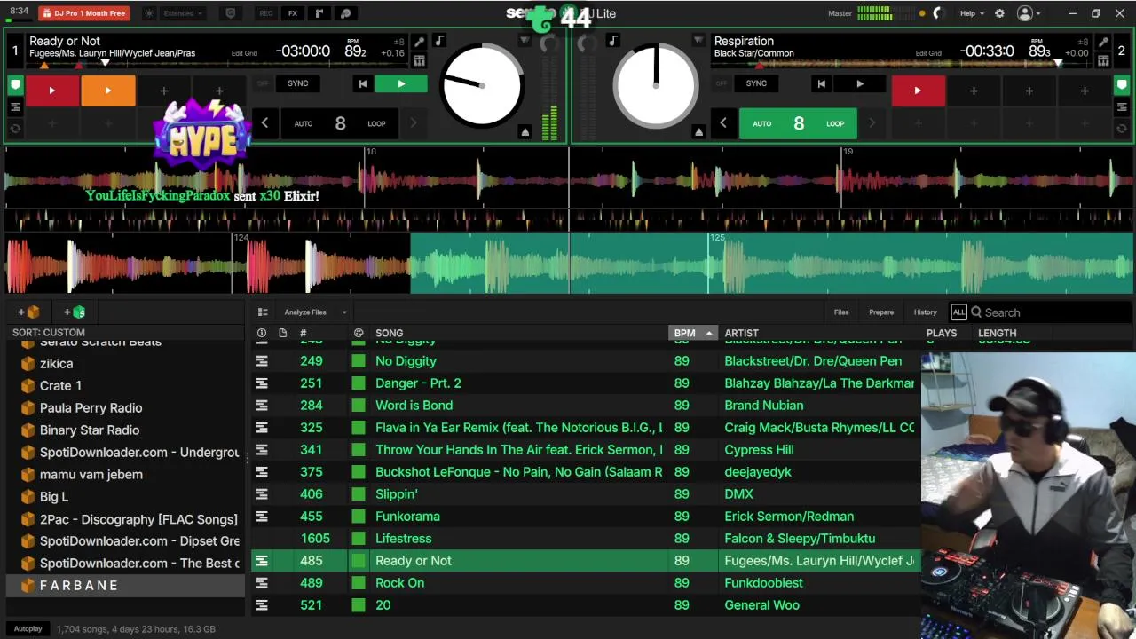The height and width of the screenshot is (639, 1136).
Task: Sort by the ARTIST column header
Action: pos(741,333)
